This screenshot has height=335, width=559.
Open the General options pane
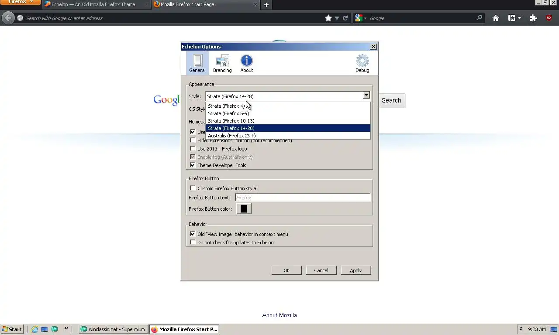tap(197, 63)
